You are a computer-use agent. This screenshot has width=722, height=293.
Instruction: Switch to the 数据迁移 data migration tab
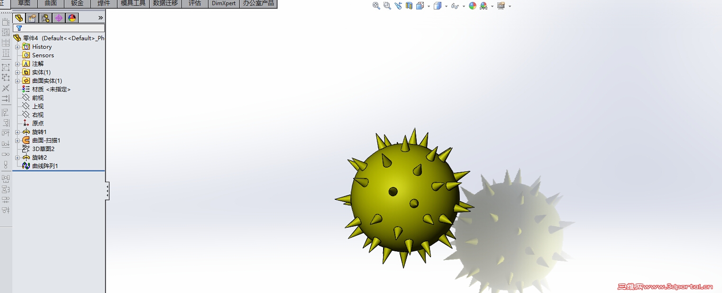point(165,4)
